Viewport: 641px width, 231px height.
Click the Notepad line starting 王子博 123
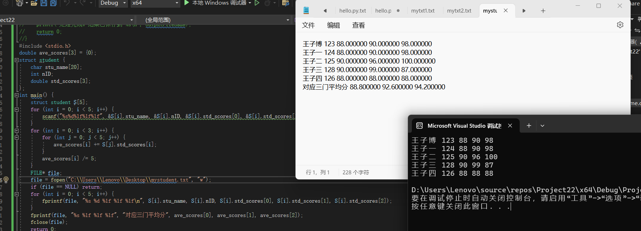pos(367,44)
